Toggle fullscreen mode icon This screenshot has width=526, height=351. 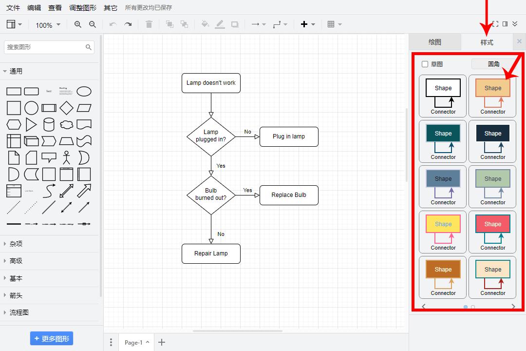(495, 24)
